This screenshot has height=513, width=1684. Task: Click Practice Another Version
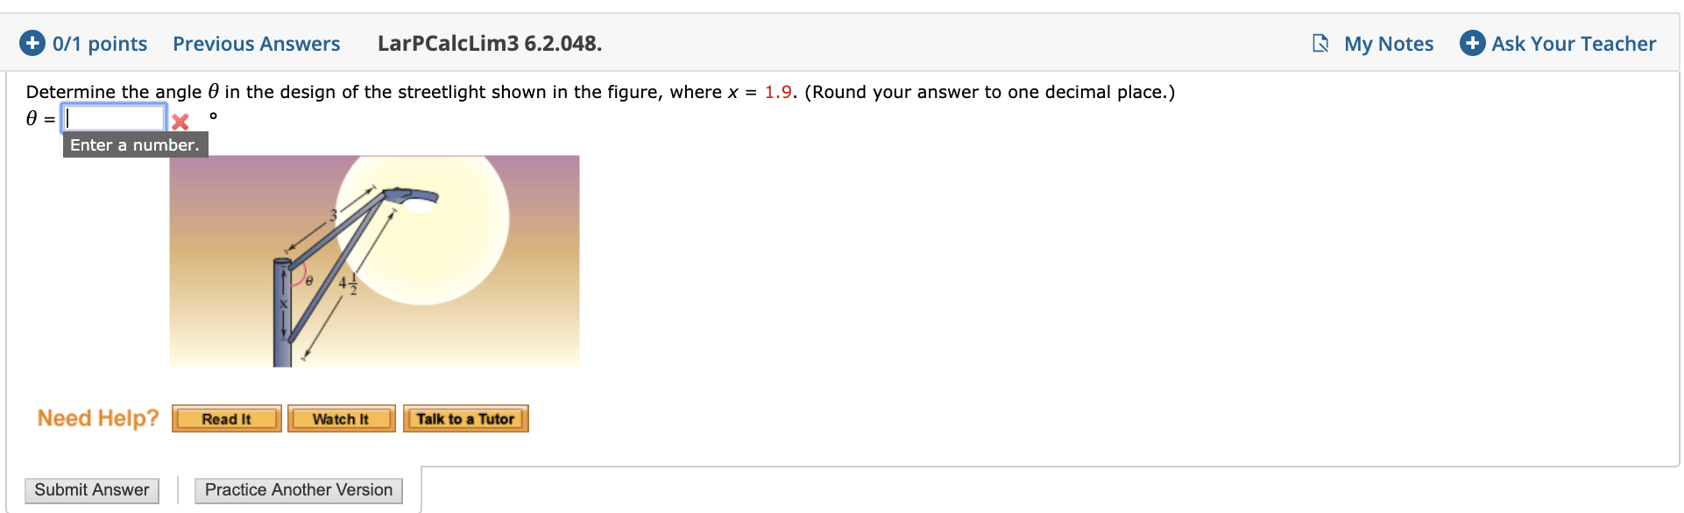[298, 490]
